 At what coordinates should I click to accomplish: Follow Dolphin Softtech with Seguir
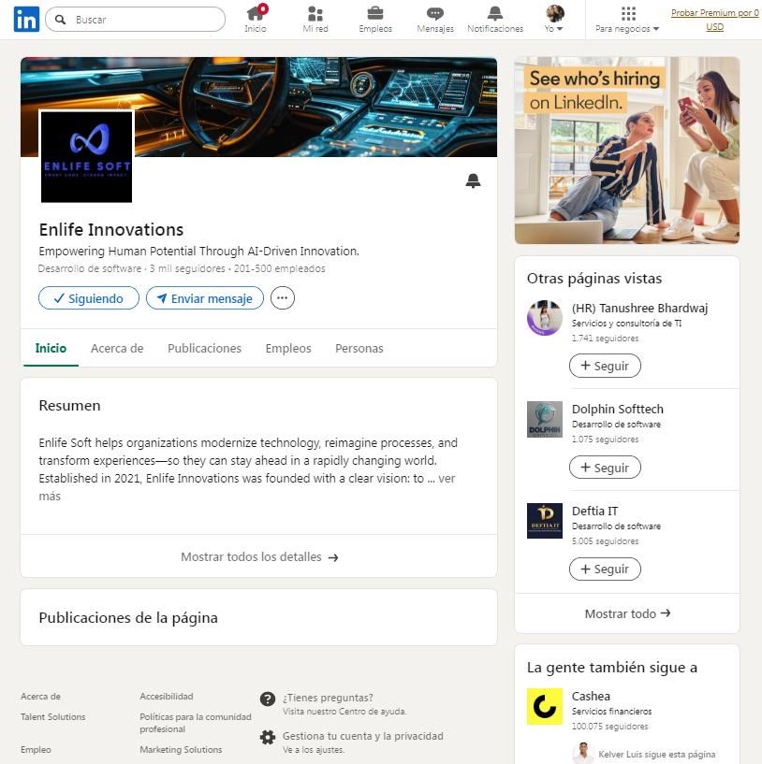(605, 468)
